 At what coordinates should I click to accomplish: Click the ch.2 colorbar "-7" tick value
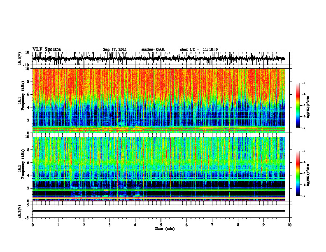coord(304,196)
